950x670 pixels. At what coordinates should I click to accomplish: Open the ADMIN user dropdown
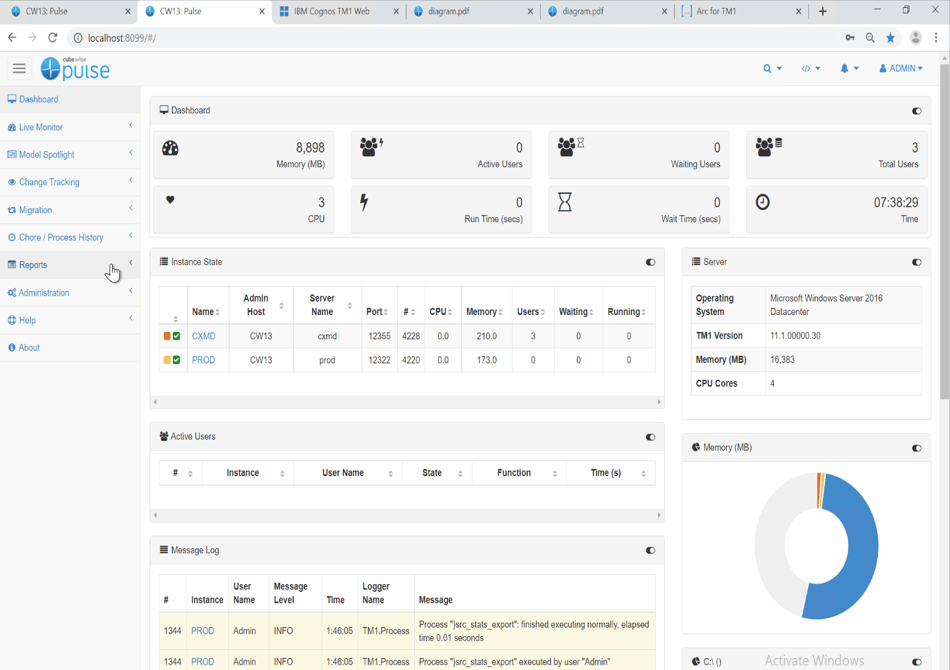pyautogui.click(x=901, y=68)
